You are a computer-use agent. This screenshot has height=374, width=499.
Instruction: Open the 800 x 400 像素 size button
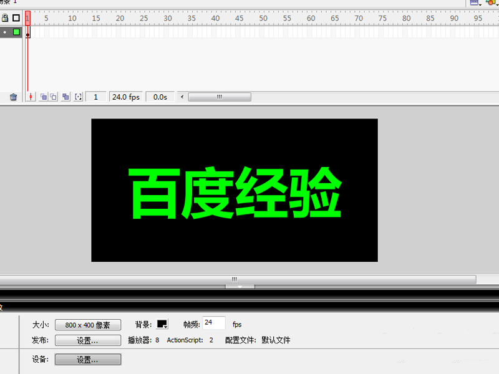pos(88,325)
